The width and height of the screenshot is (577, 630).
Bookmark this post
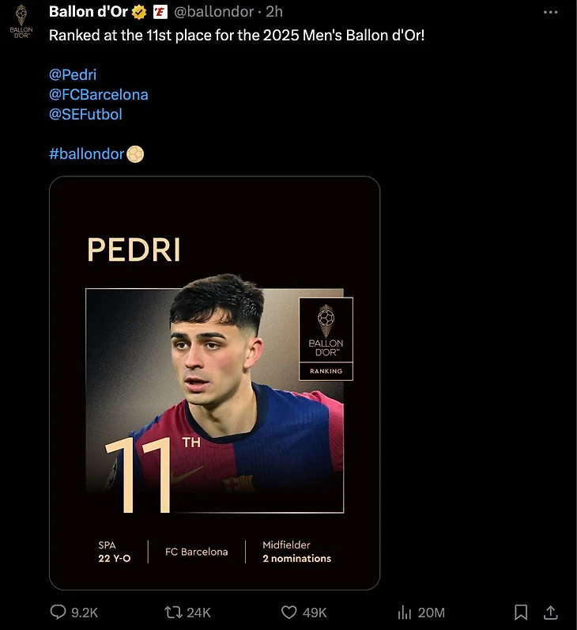(521, 613)
